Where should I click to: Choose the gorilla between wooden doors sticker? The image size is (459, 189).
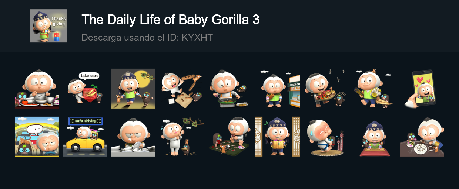point(278,137)
